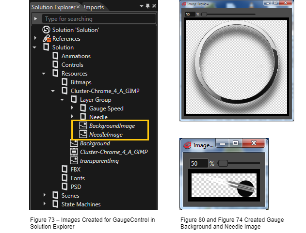Focus the Type for searching field

[x=99, y=19]
